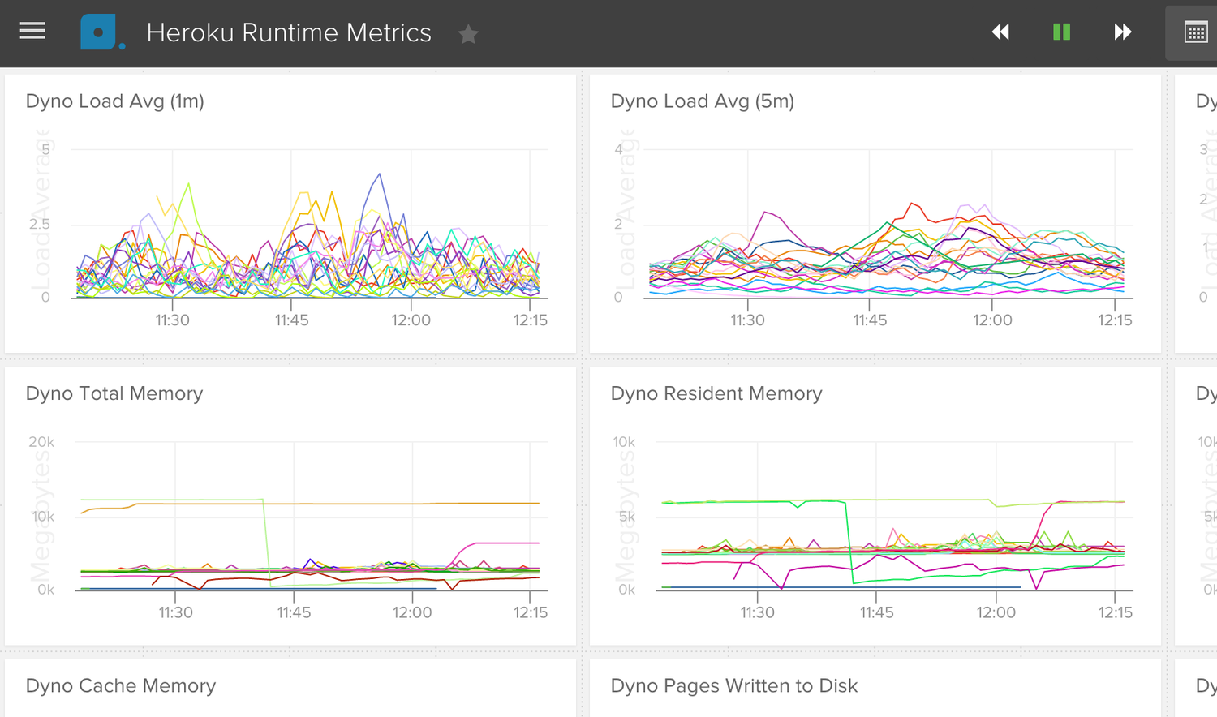
Task: Click the 2.5 y-axis label on Load Avg (1m)
Action: (39, 224)
